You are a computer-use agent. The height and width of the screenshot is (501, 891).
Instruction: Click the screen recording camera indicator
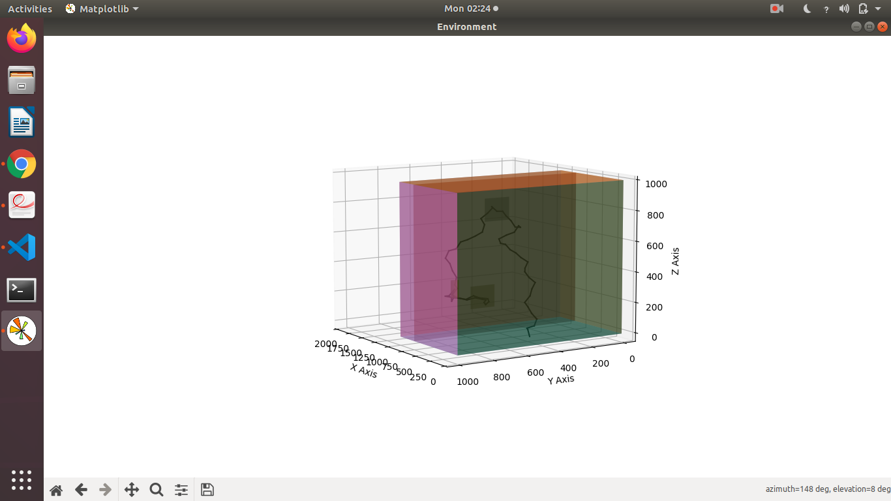[x=776, y=8]
